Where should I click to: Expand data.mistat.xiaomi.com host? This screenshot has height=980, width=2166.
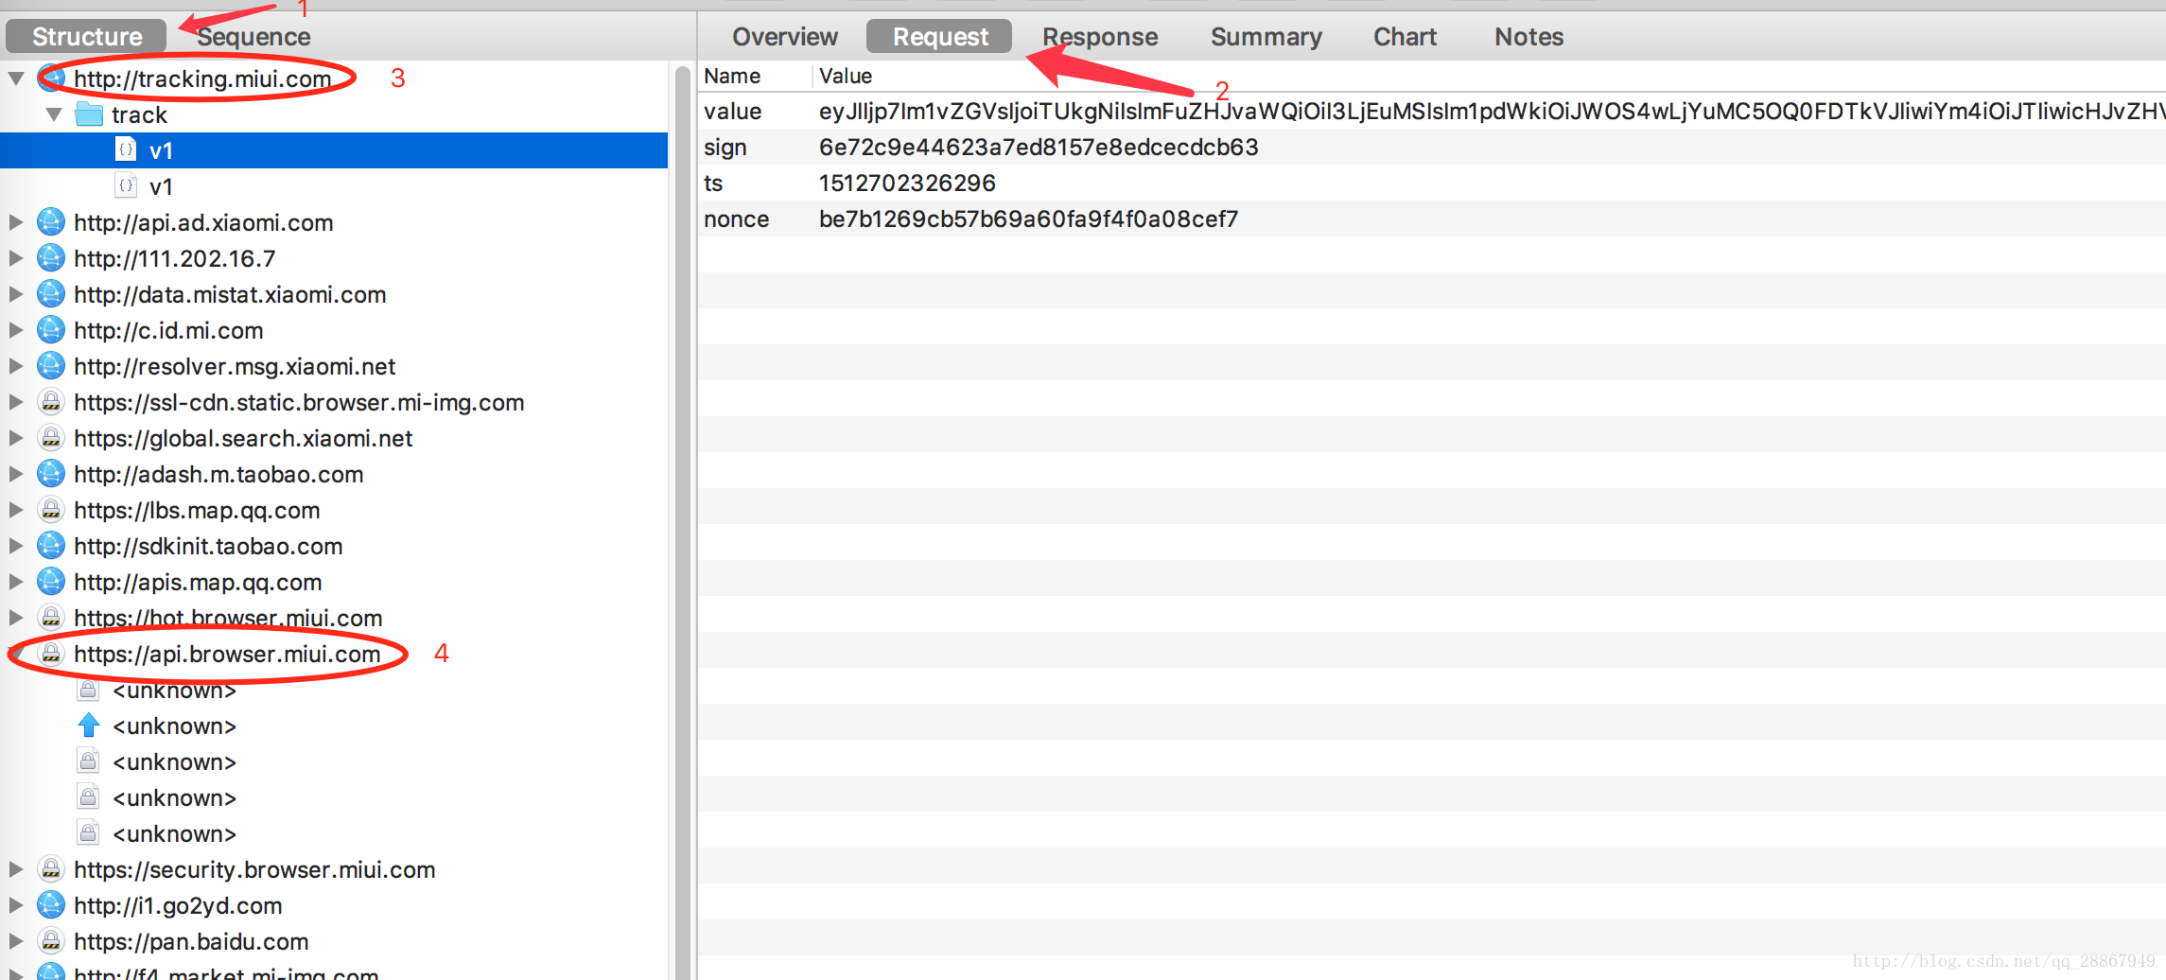coord(16,294)
